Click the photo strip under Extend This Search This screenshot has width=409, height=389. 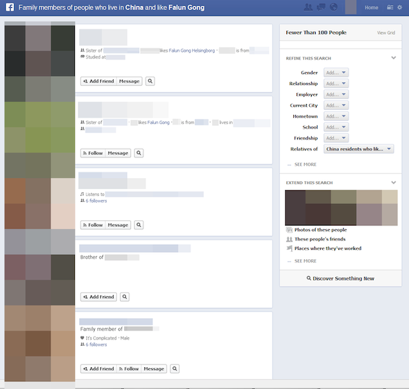pos(341,208)
